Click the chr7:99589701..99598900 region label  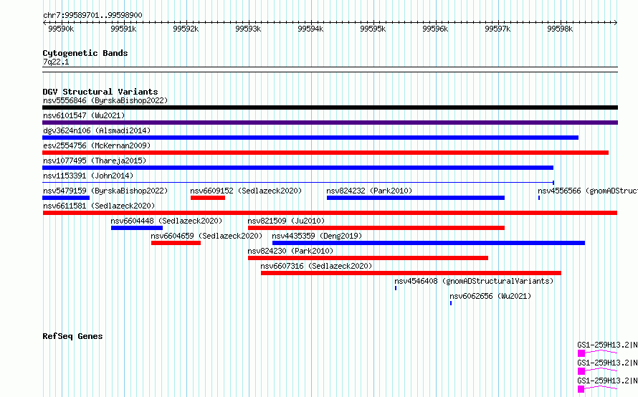point(92,15)
